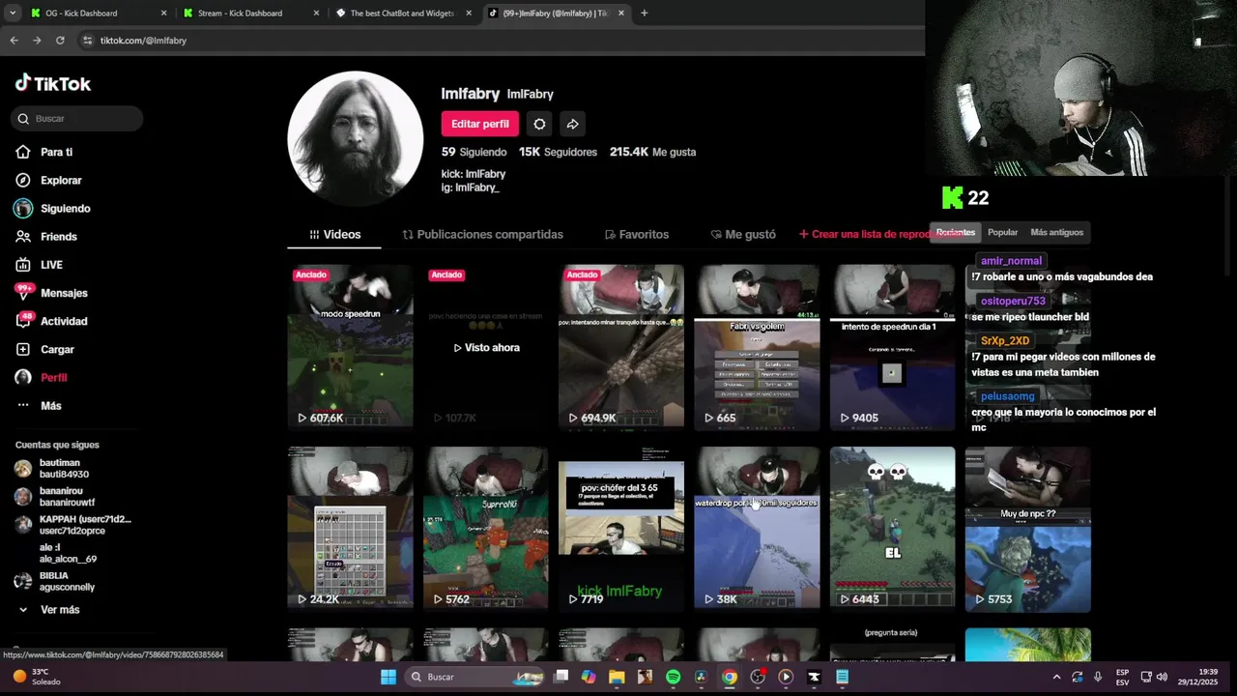Open the Siguiendo feed

click(53, 208)
